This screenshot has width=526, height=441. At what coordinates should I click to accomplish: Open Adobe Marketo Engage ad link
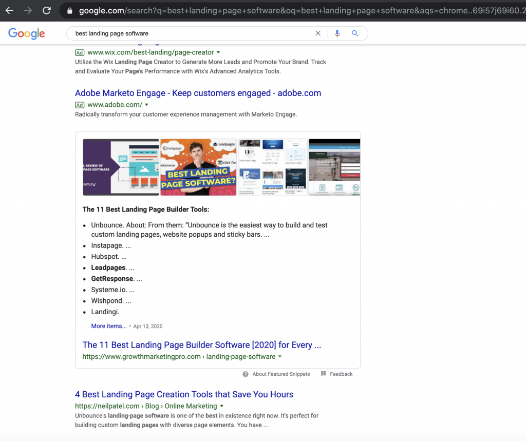pos(198,93)
